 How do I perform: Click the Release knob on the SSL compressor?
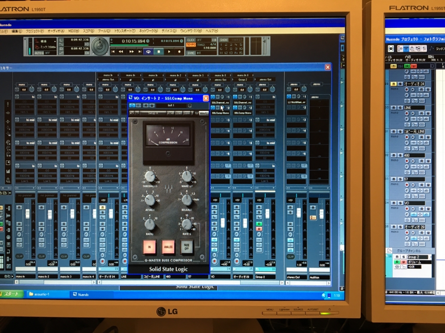coord(186,199)
